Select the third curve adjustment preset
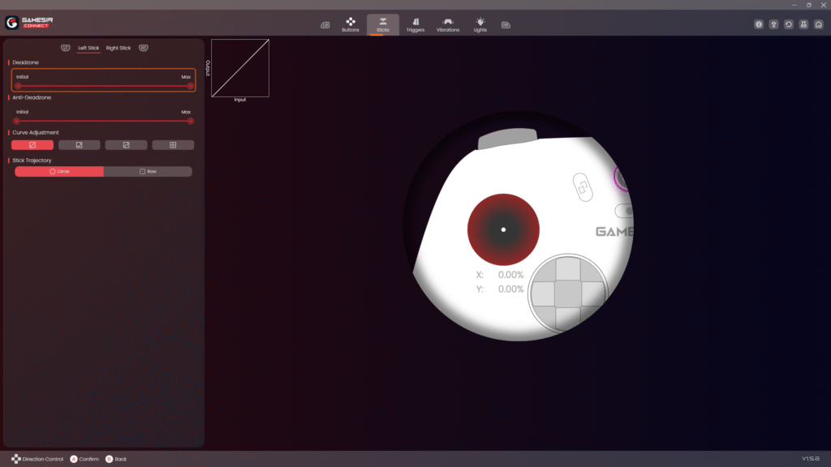The width and height of the screenshot is (831, 467). coord(126,145)
